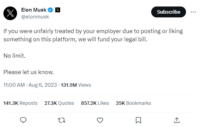The height and width of the screenshot is (127, 200).
Task: Open the share upload arrow icon
Action: 177,120
